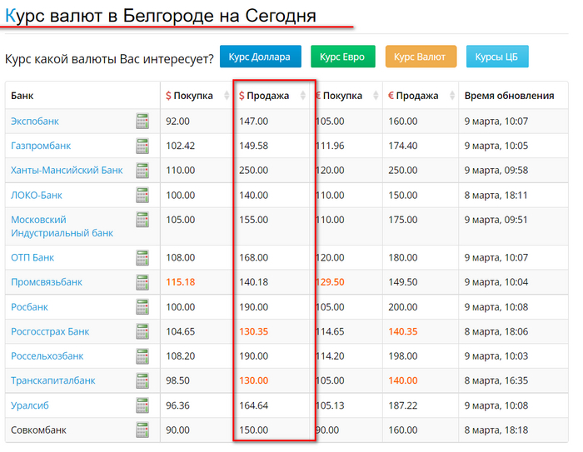Select Транскапиталбанк euro sell rate 140.00
The height and width of the screenshot is (452, 583).
coord(403,380)
